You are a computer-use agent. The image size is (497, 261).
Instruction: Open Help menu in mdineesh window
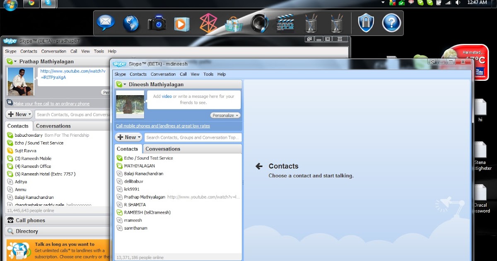(222, 74)
